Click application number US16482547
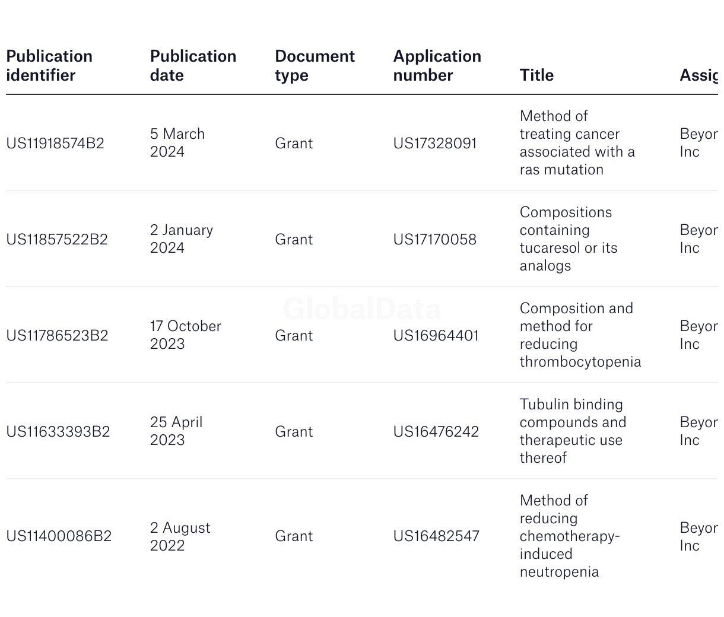This screenshot has width=724, height=617. point(436,536)
